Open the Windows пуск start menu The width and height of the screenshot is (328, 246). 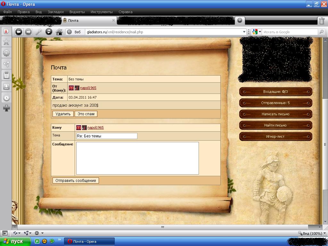[x=15, y=242]
